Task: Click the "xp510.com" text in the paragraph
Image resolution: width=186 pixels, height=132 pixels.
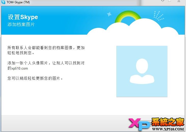Action: click(20, 69)
